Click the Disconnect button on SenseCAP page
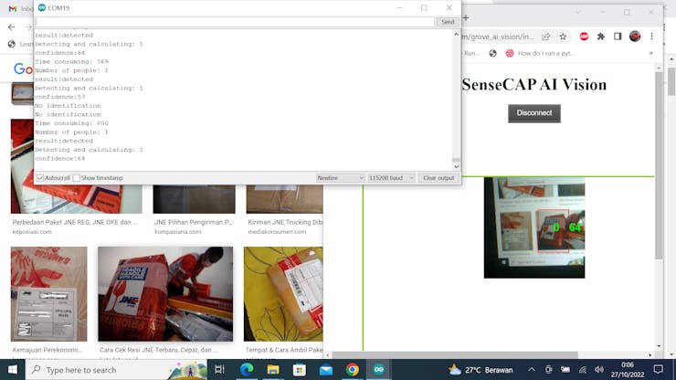Screen dimensions: 676x380 pos(534,113)
